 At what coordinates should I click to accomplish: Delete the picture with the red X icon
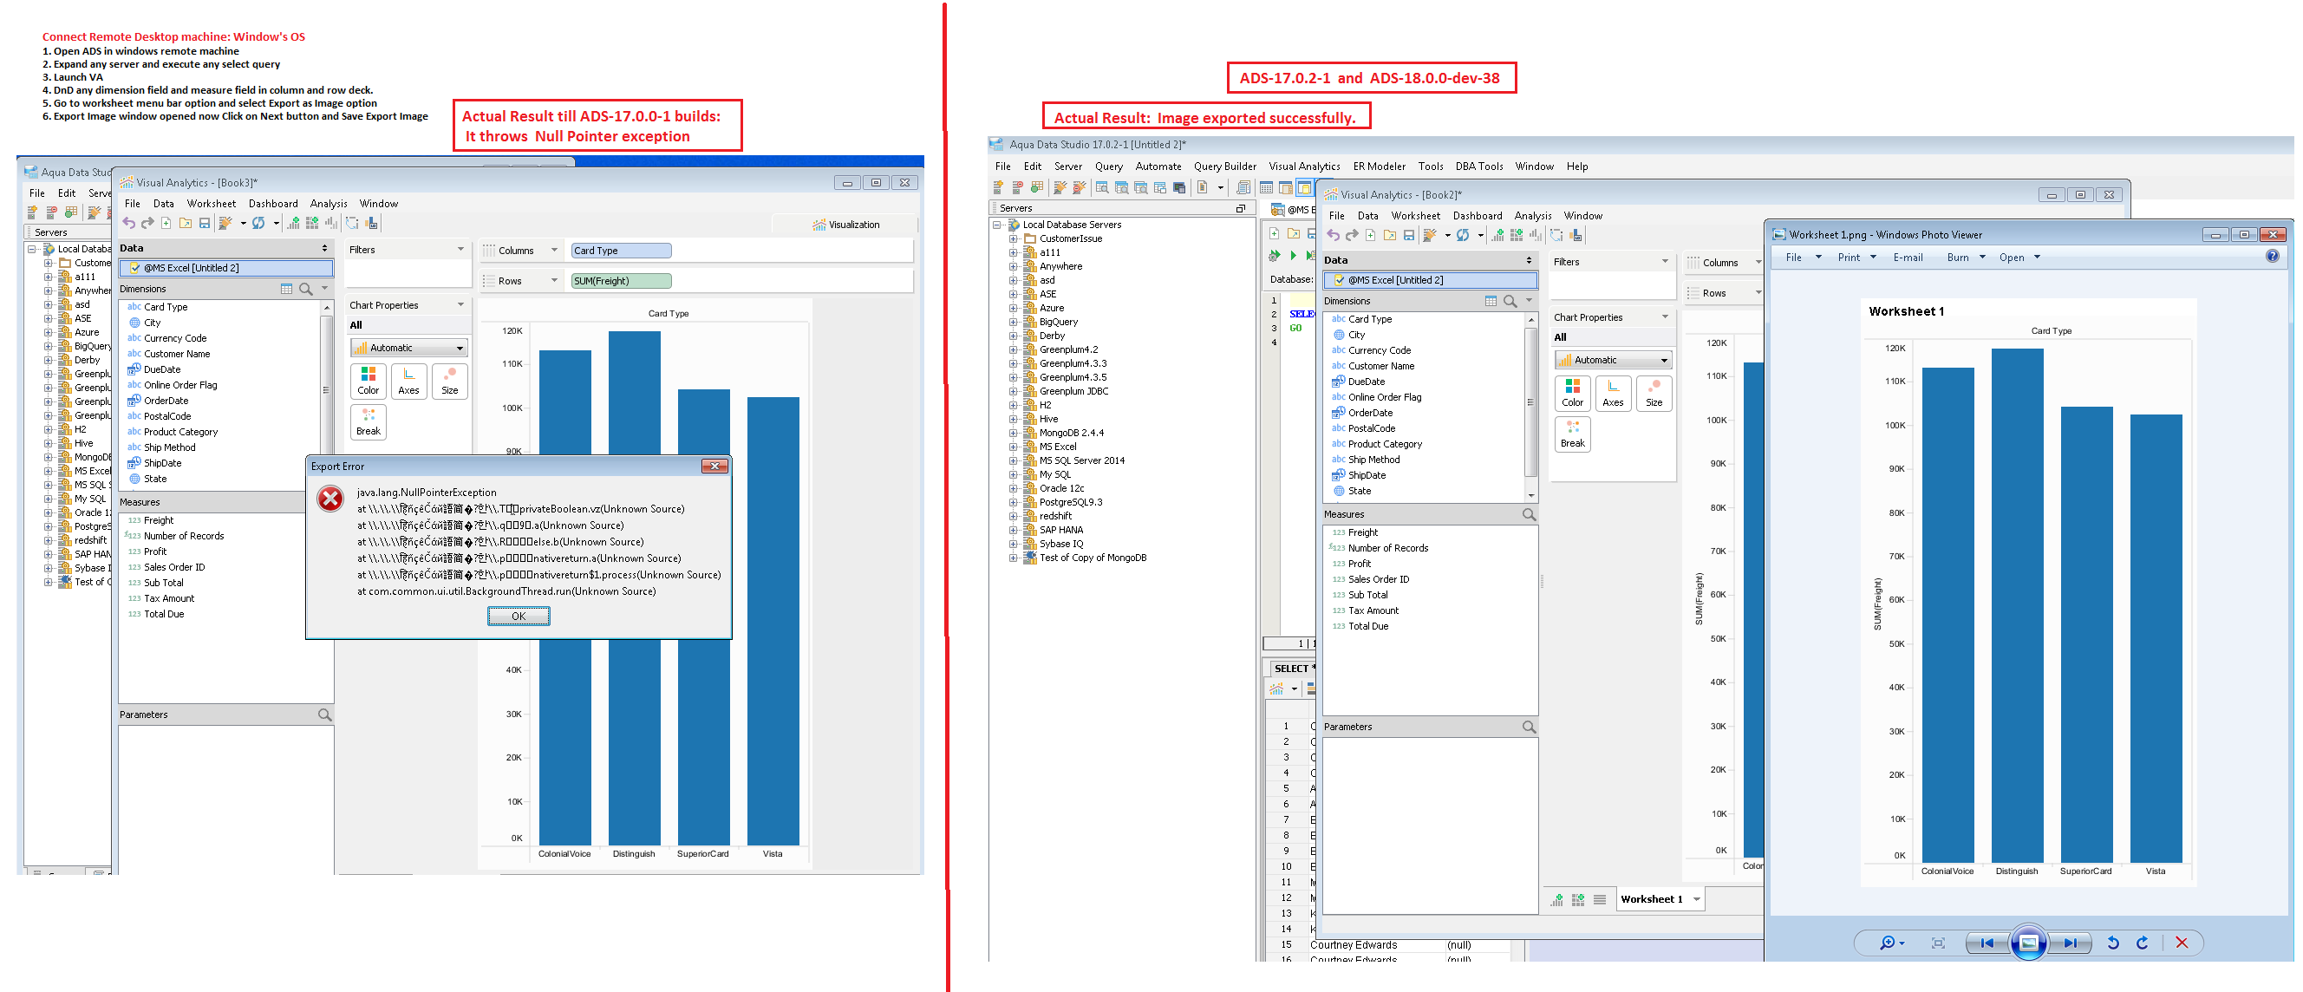[2182, 942]
